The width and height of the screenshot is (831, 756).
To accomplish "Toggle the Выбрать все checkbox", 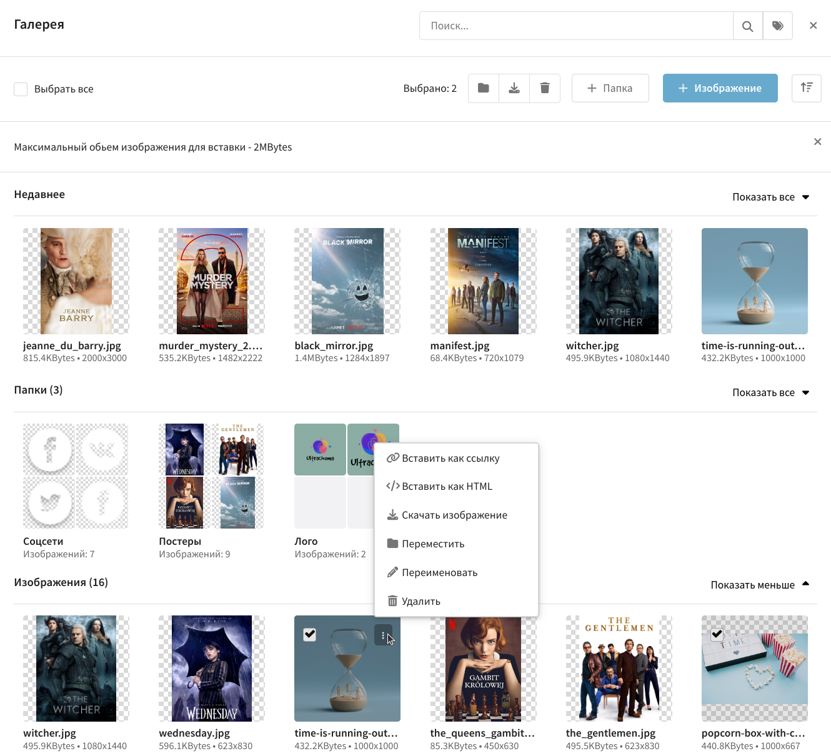I will coord(21,89).
